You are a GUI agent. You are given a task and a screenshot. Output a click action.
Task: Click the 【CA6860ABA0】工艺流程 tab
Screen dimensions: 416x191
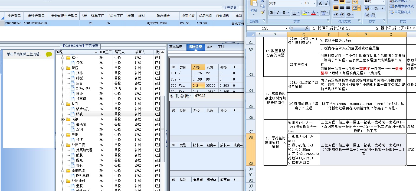tap(80, 46)
